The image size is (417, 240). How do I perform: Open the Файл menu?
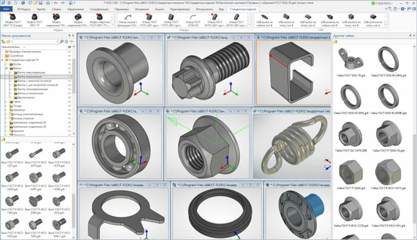point(6,8)
